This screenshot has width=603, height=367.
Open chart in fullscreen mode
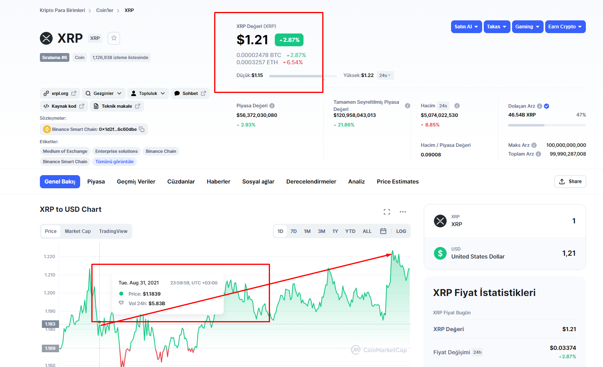tap(387, 212)
